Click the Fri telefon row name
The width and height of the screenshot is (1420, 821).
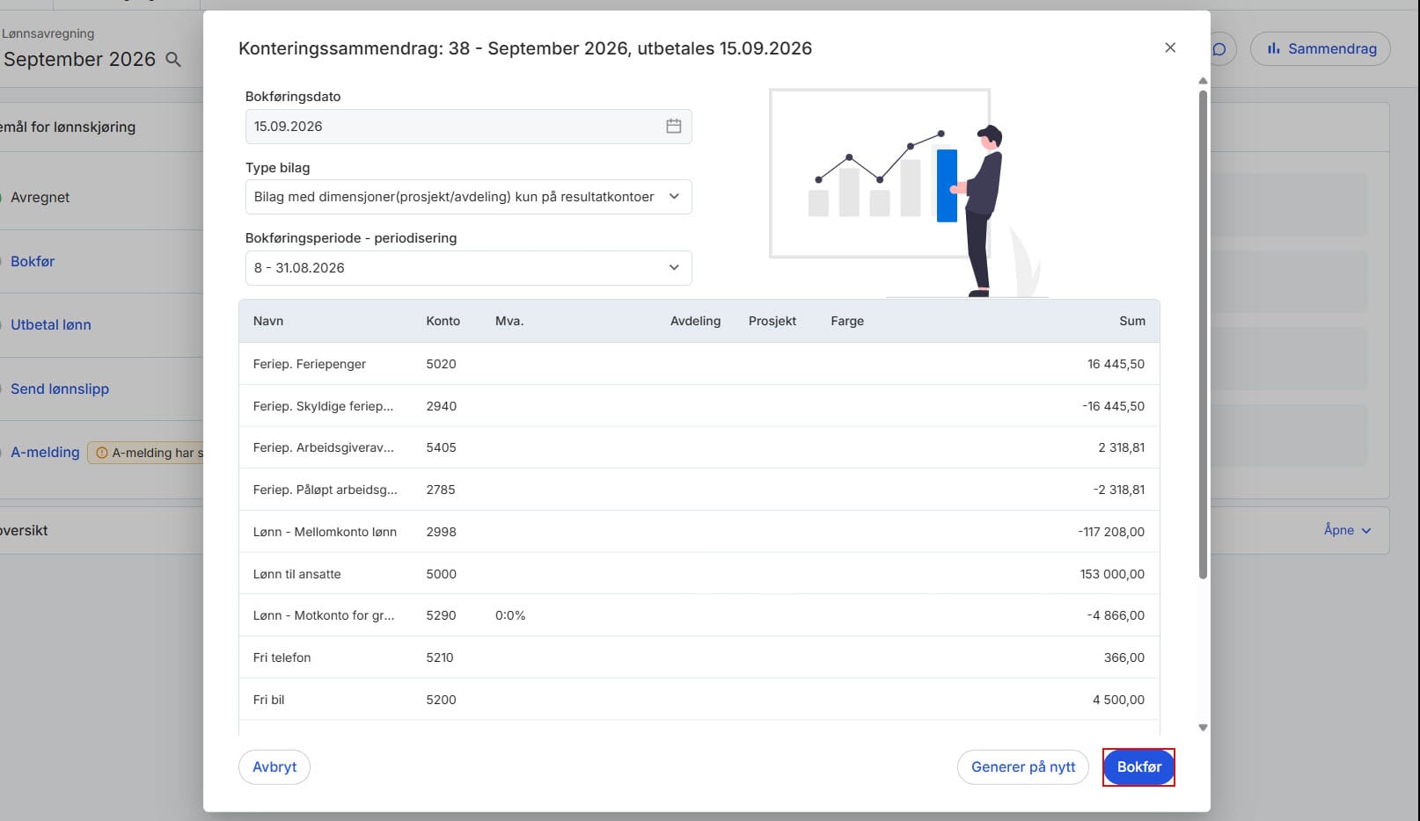click(x=282, y=658)
